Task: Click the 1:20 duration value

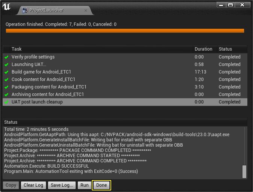Action: pyautogui.click(x=199, y=79)
